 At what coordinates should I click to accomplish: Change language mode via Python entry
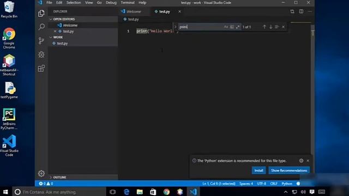287,183
